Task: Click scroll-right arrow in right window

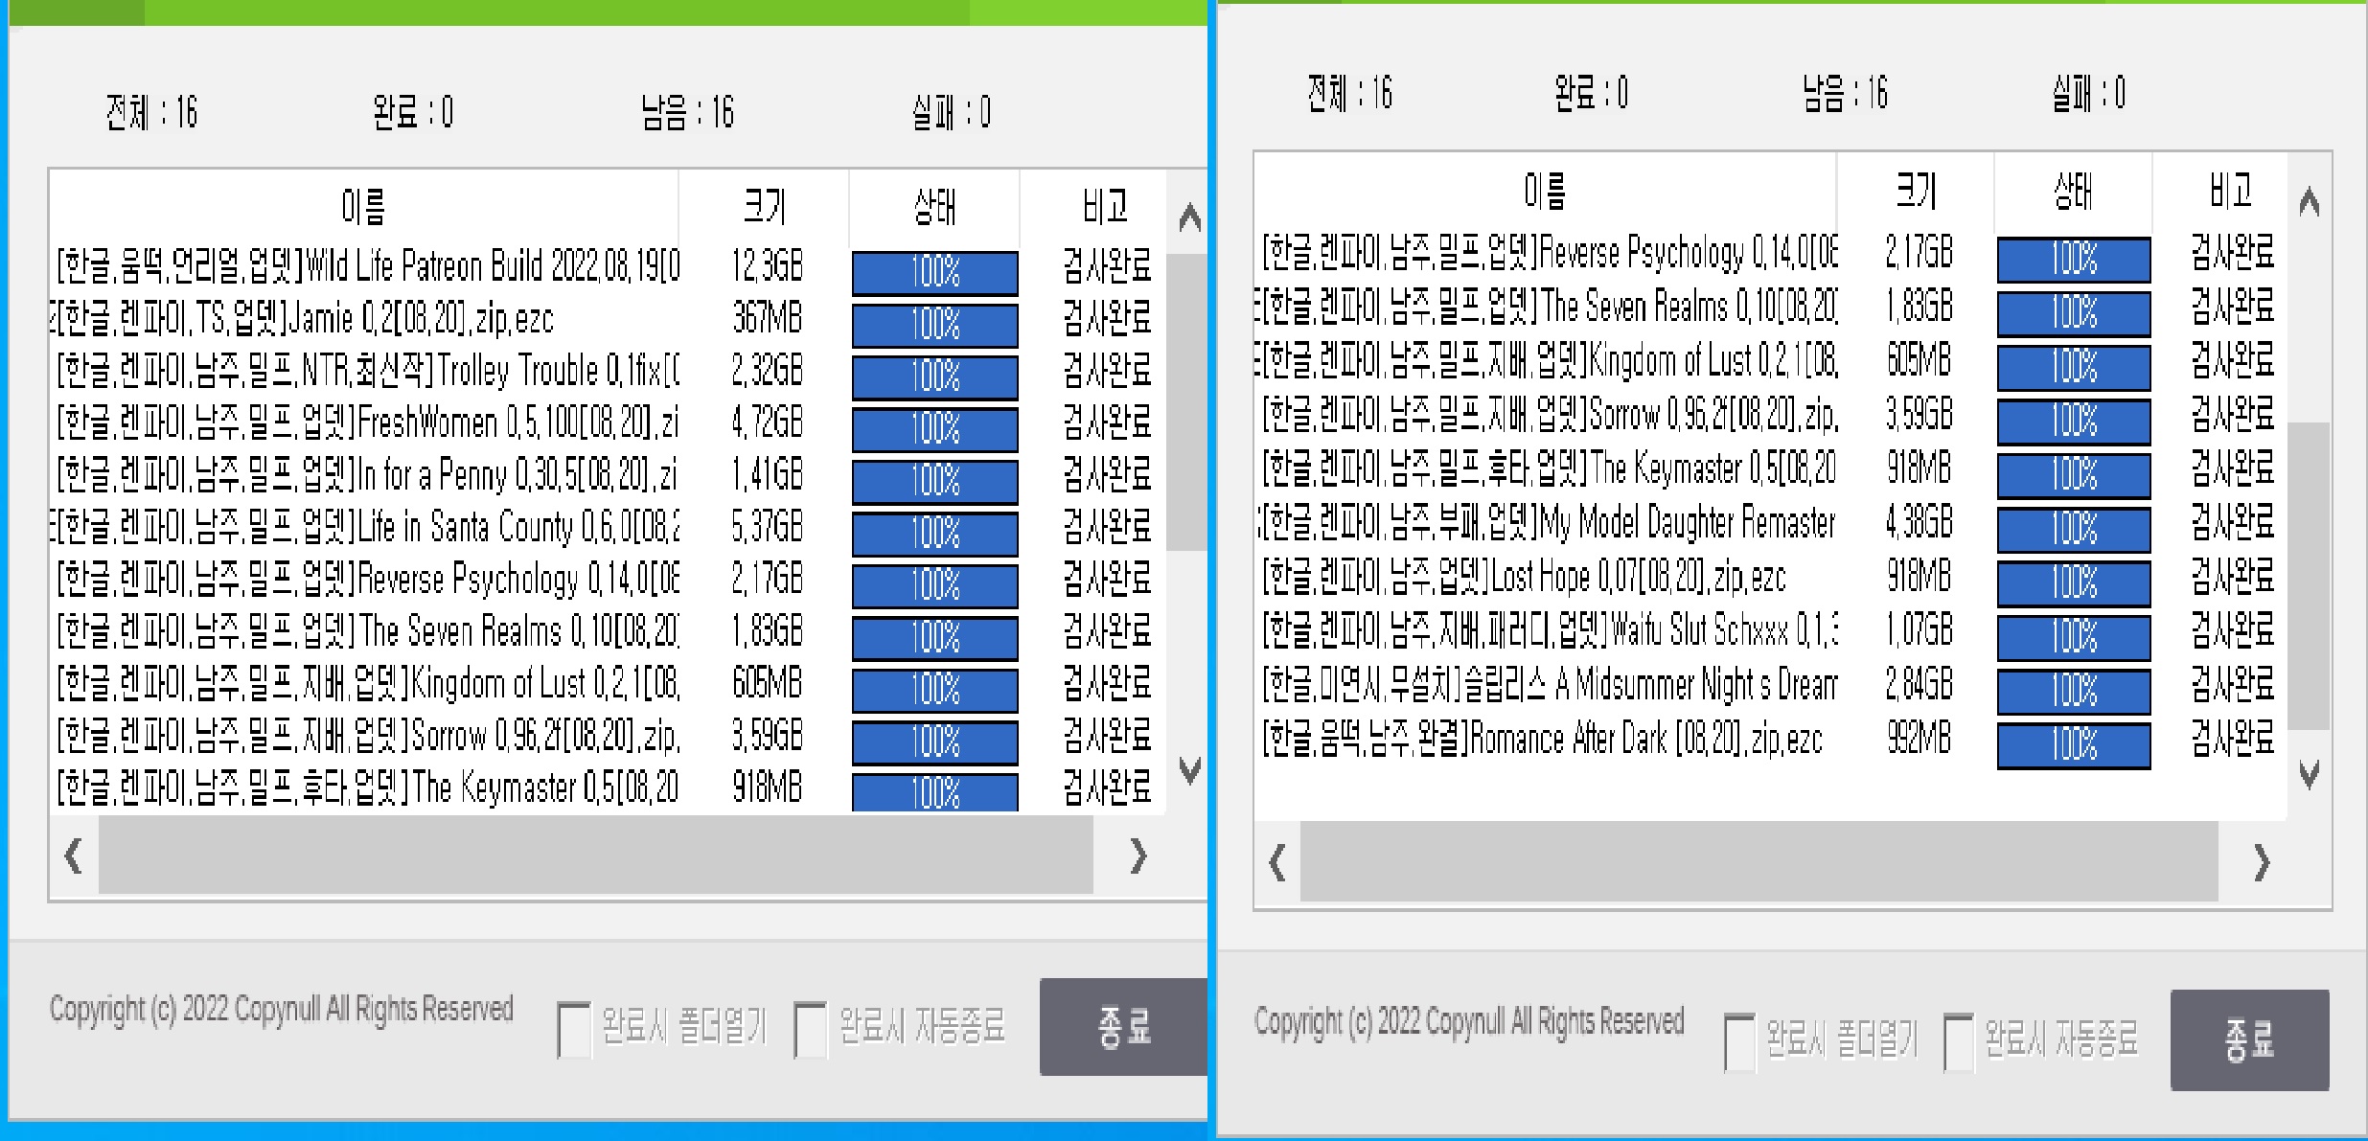Action: [x=2262, y=862]
